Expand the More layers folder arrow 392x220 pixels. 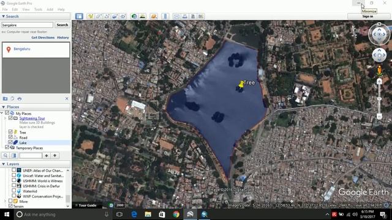click(6, 201)
